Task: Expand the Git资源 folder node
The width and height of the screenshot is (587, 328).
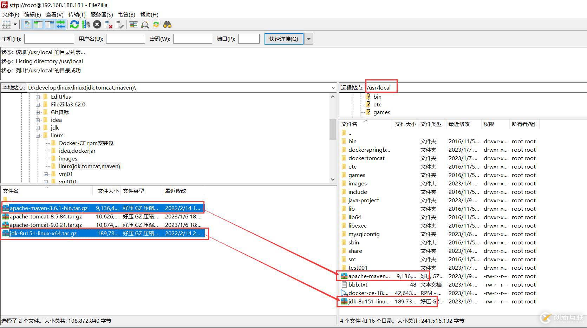Action: [38, 112]
